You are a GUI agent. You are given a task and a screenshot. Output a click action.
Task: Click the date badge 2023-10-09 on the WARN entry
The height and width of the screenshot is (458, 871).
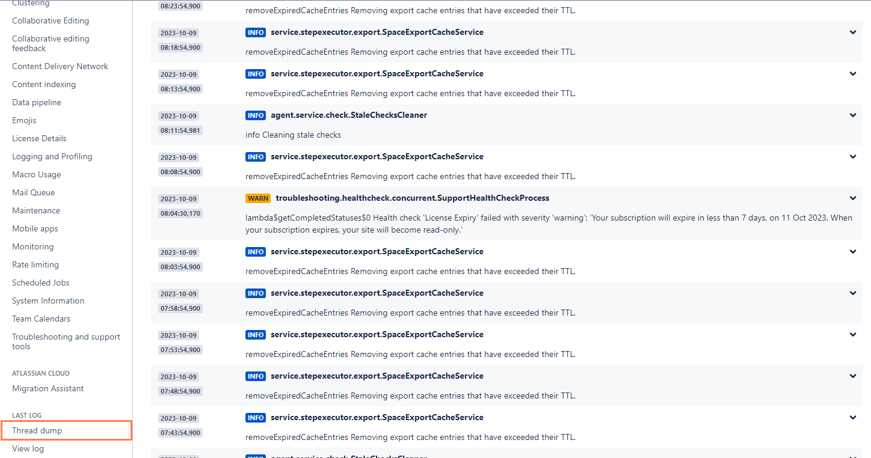click(178, 198)
